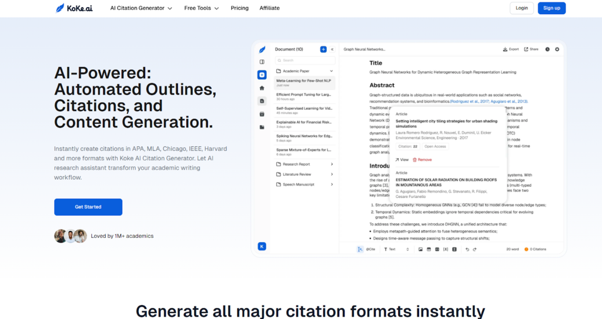Click the blue new-item sidebar icon
602x319 pixels.
tap(262, 75)
